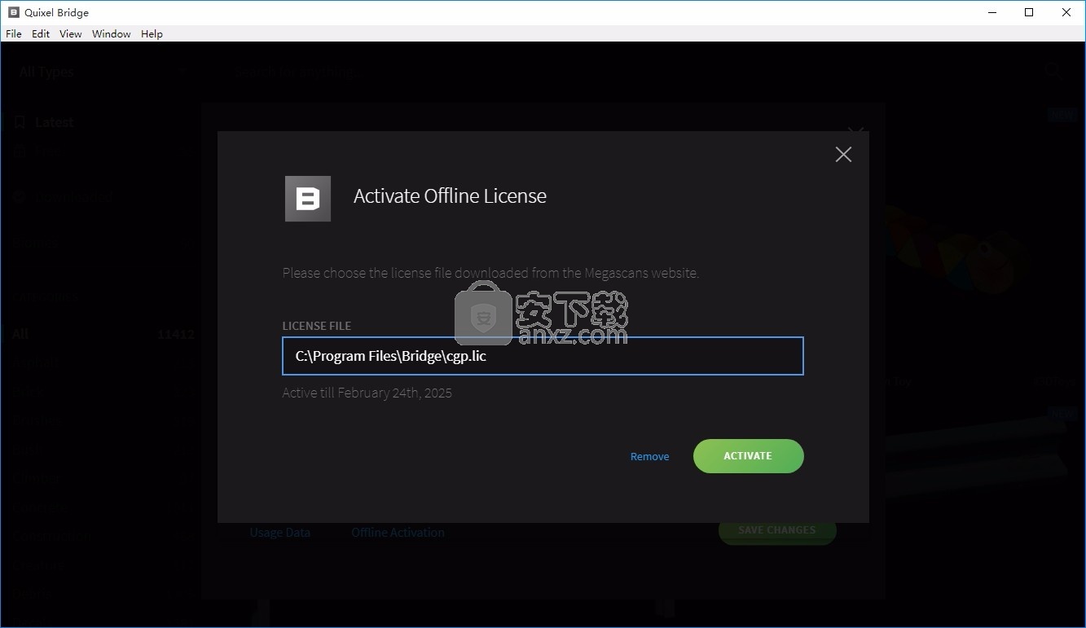This screenshot has height=628, width=1086.
Task: Open the Window menu
Action: pyautogui.click(x=112, y=33)
